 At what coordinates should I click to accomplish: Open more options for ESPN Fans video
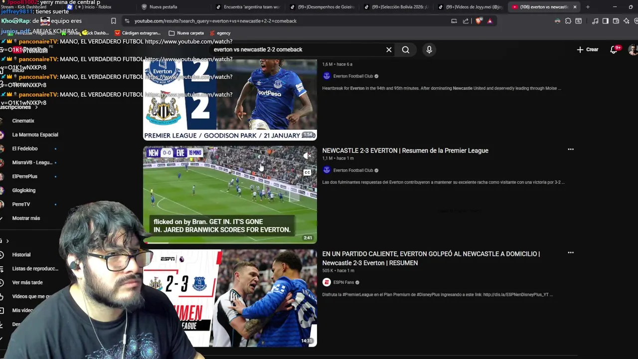click(571, 253)
